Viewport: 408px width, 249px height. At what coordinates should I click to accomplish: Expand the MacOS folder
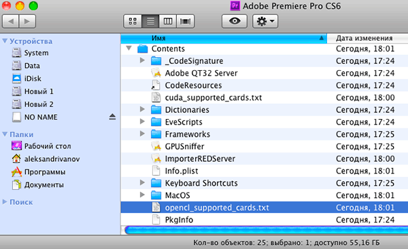142,195
